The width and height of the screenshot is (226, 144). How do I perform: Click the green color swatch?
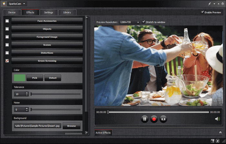point(19,78)
